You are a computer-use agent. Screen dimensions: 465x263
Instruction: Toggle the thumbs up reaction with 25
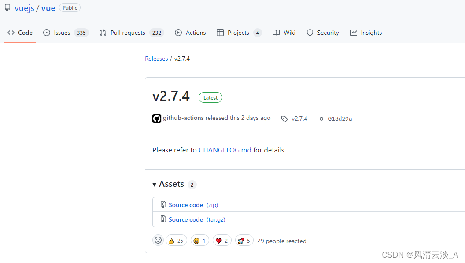pyautogui.click(x=176, y=241)
